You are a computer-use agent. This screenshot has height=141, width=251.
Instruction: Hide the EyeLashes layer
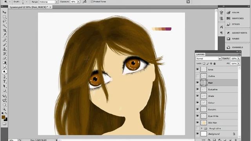pos(198,89)
